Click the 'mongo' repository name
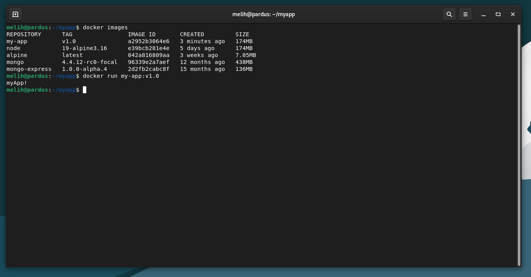The width and height of the screenshot is (531, 277). [x=15, y=62]
